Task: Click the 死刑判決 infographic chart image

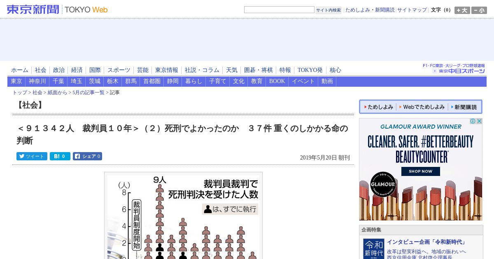Action: (183, 216)
